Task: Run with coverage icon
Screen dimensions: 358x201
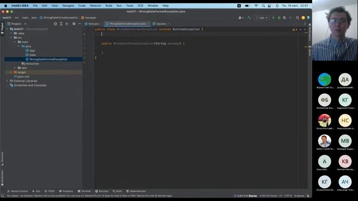Action: click(x=285, y=17)
